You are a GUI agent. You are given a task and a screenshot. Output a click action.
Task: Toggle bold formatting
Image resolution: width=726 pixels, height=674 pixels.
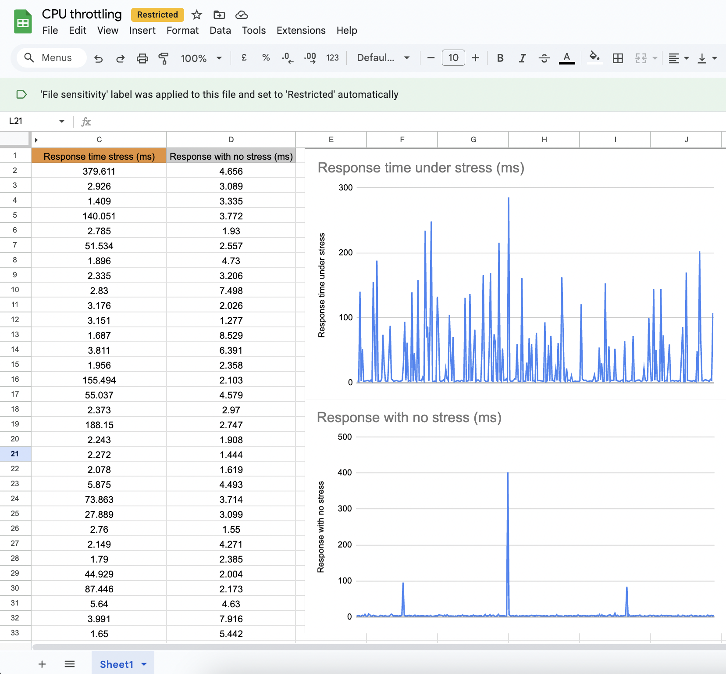[500, 57]
